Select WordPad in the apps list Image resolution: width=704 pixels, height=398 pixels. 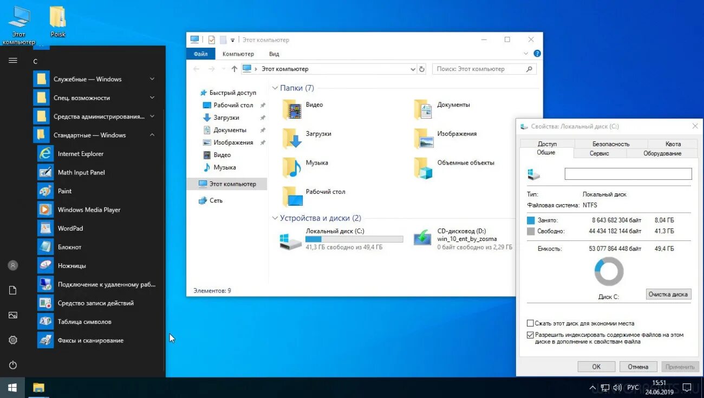[x=71, y=228]
